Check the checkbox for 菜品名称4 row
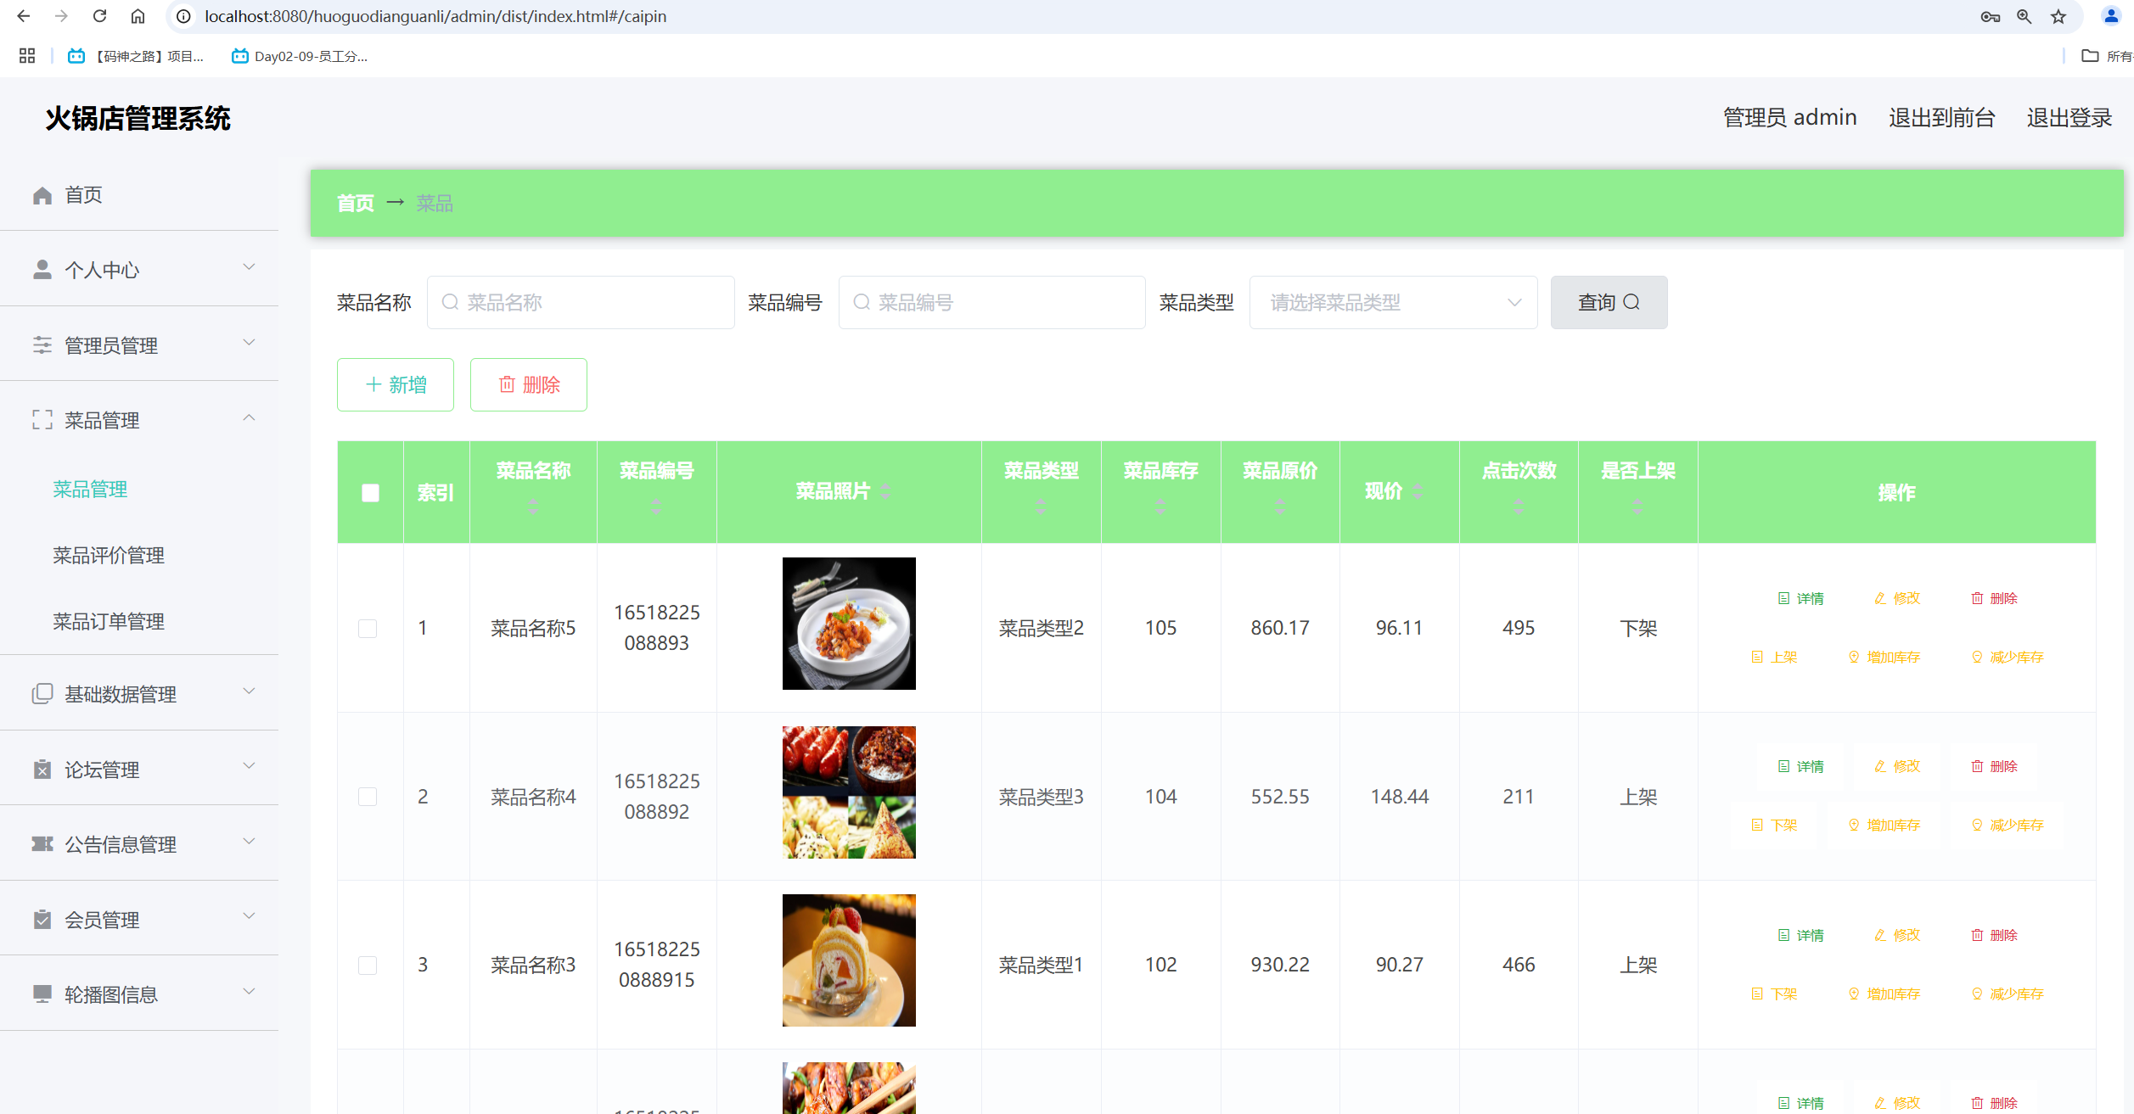 click(368, 797)
